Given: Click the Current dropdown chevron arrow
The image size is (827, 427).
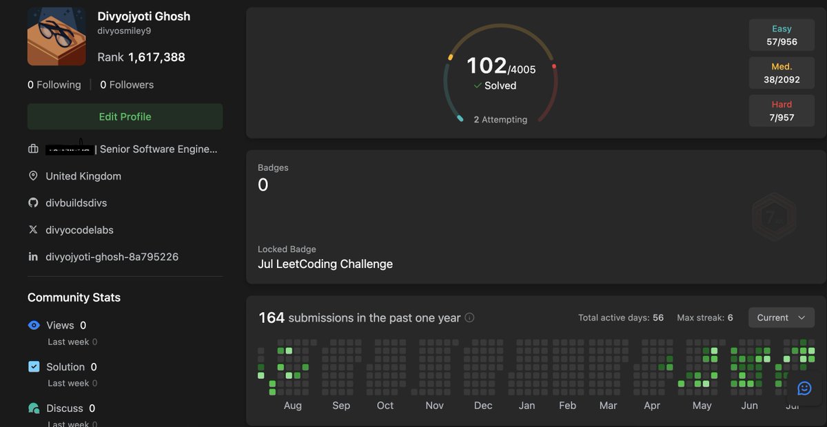Looking at the screenshot, I should [x=802, y=317].
